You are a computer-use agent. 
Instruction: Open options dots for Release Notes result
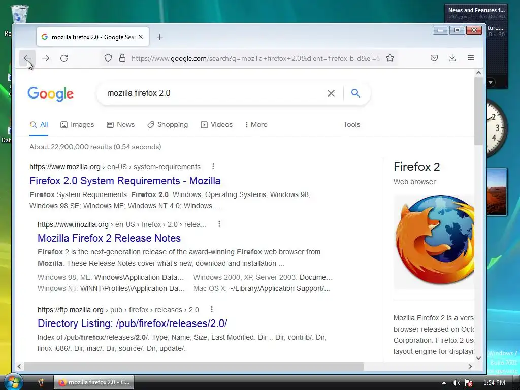(x=219, y=224)
